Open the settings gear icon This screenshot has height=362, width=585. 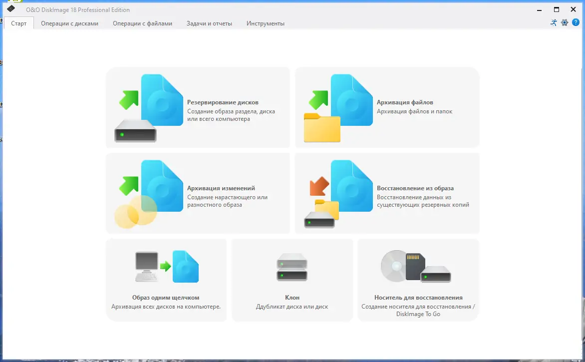pyautogui.click(x=565, y=22)
